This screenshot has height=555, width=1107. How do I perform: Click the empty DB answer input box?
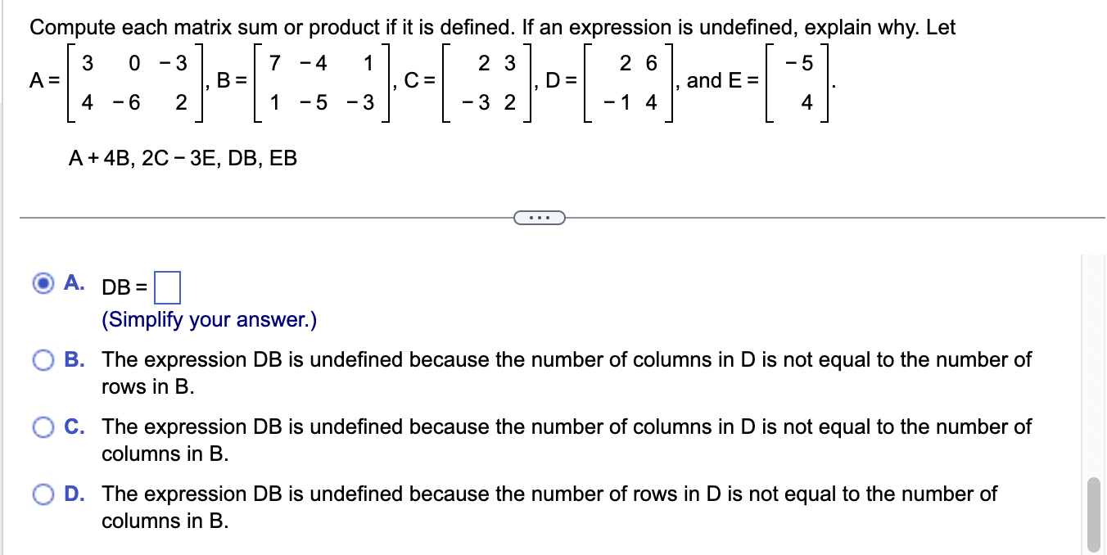(x=169, y=287)
